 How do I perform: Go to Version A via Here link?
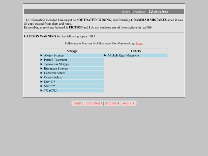[x=139, y=44]
